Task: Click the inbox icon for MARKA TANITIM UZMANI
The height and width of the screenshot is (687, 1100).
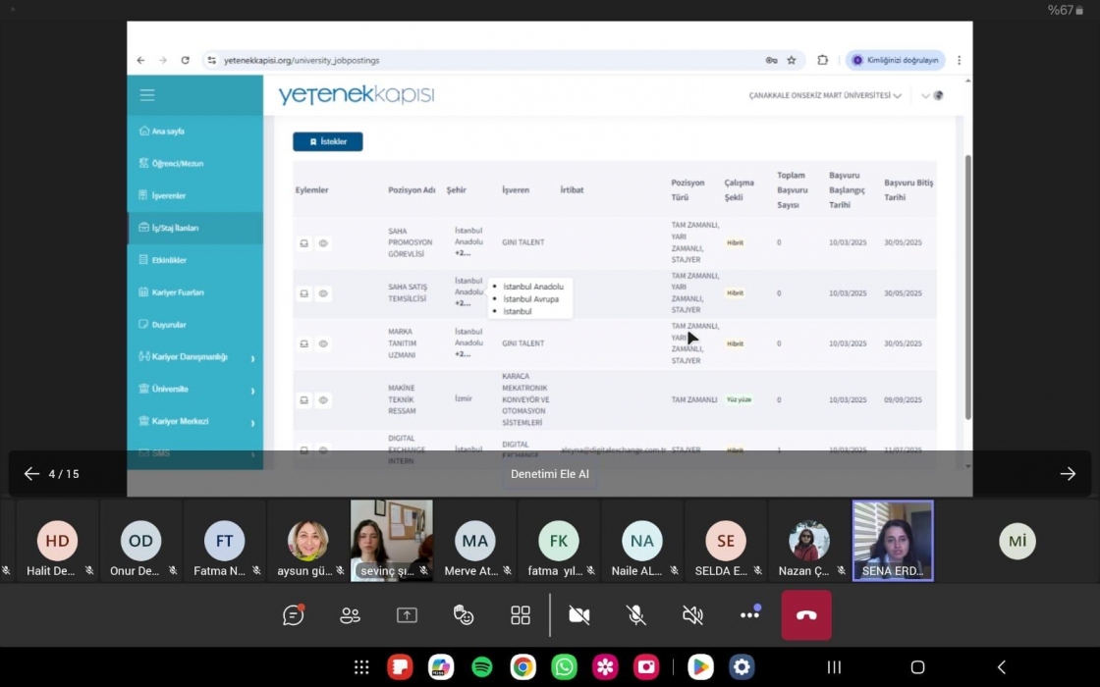Action: [303, 344]
